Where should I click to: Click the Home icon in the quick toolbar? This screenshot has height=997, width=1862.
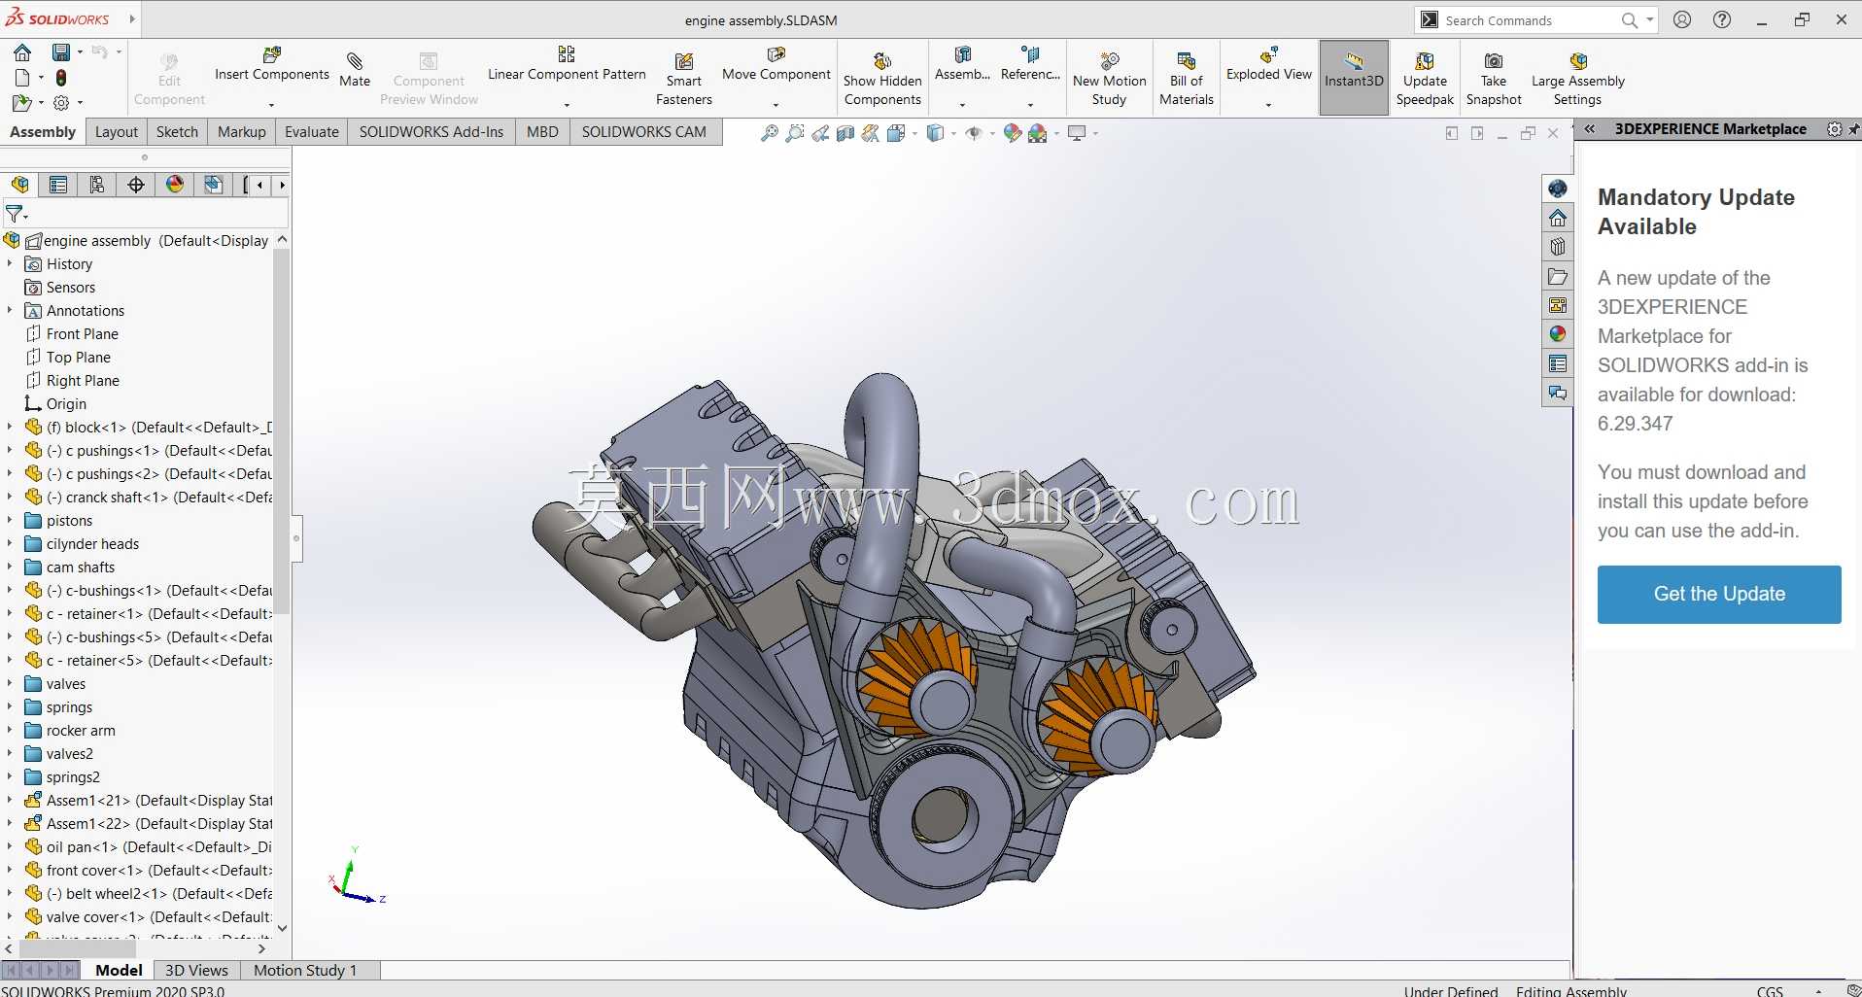click(x=22, y=52)
